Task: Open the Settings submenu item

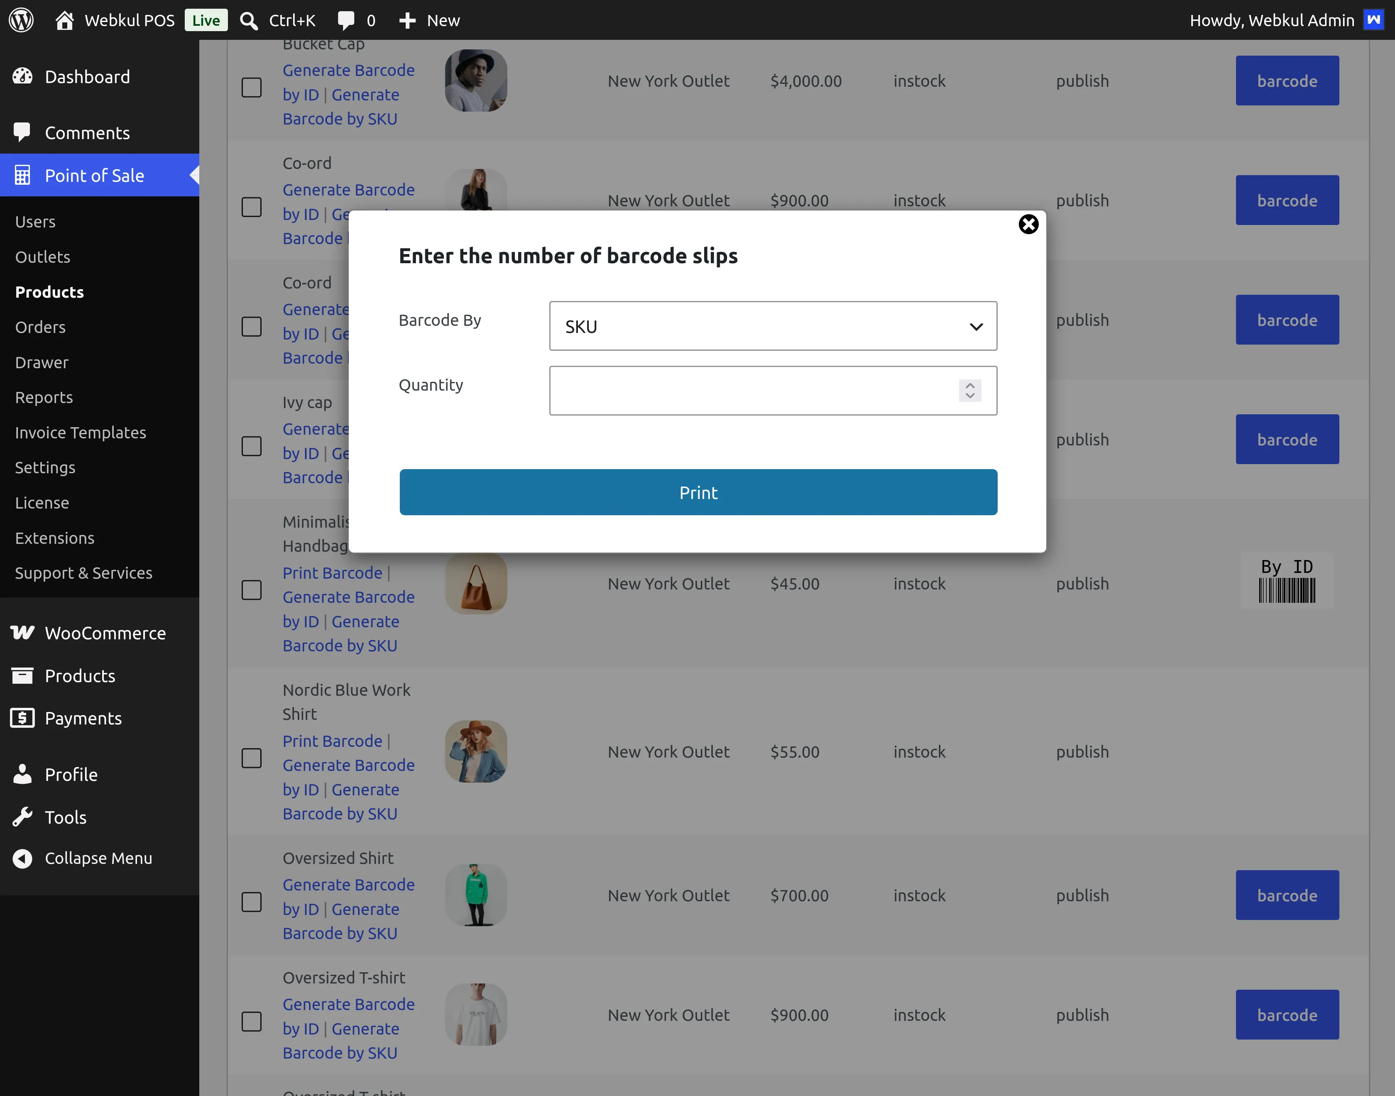Action: (x=46, y=467)
